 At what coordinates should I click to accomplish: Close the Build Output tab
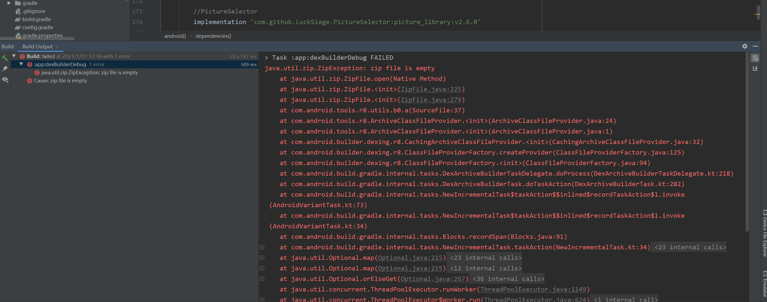(57, 47)
